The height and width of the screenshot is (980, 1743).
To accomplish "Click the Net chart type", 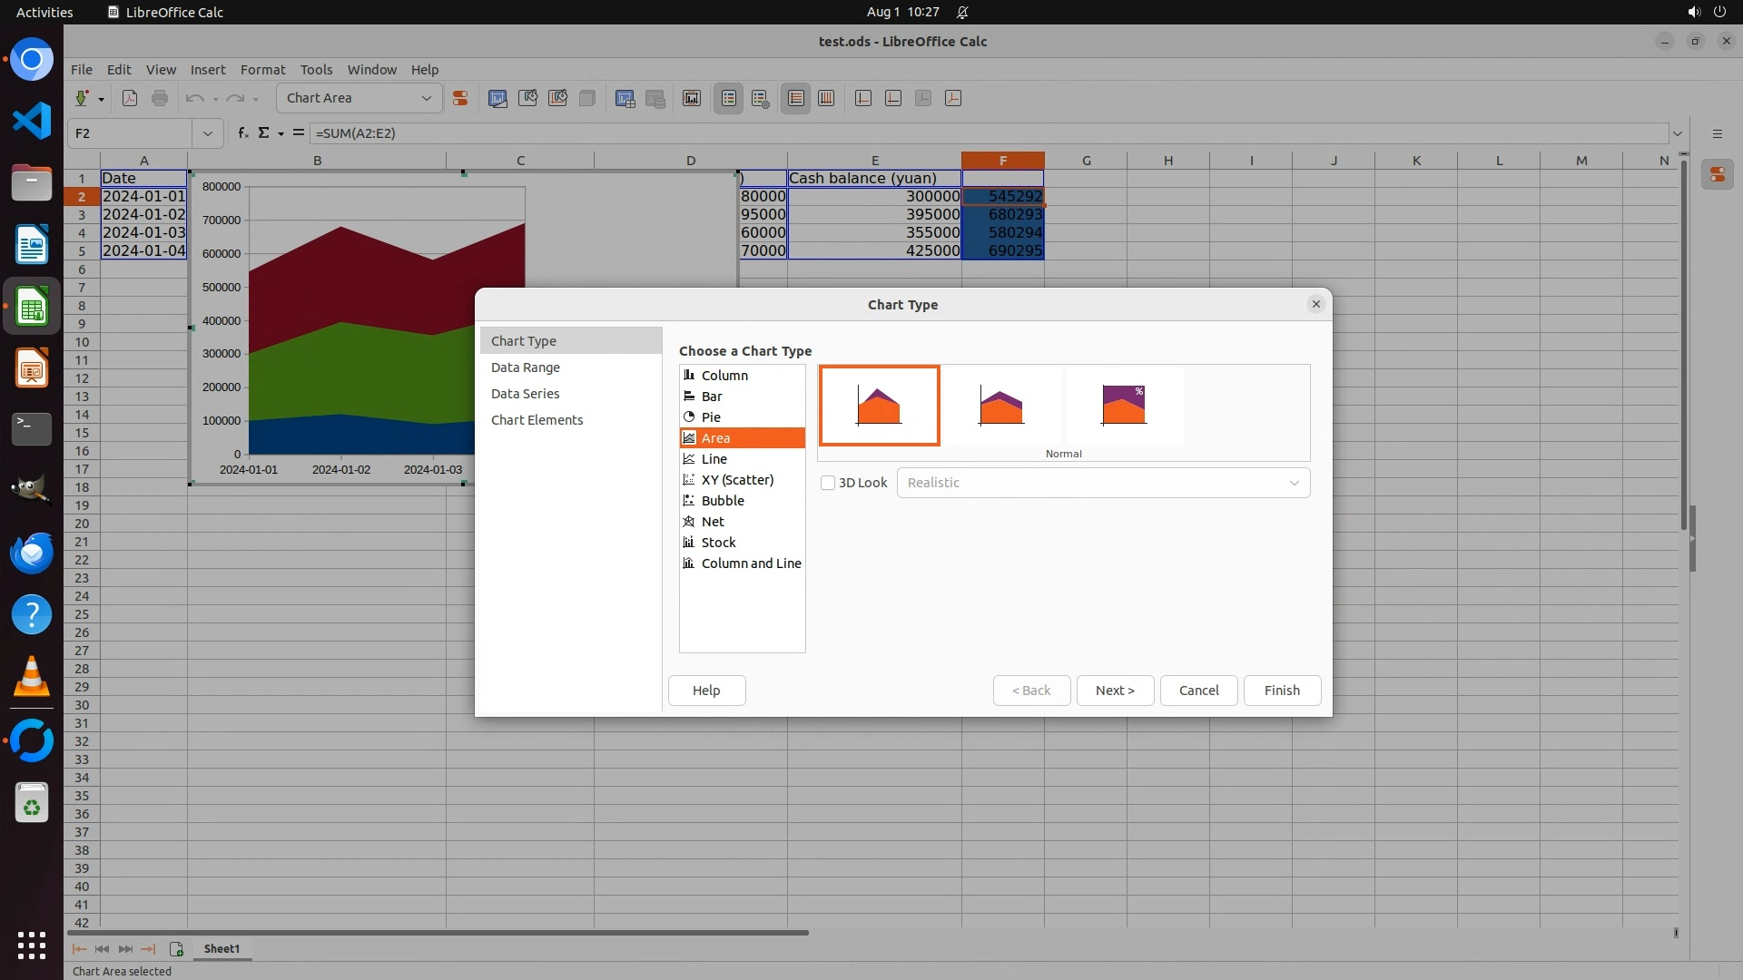I will click(x=713, y=522).
